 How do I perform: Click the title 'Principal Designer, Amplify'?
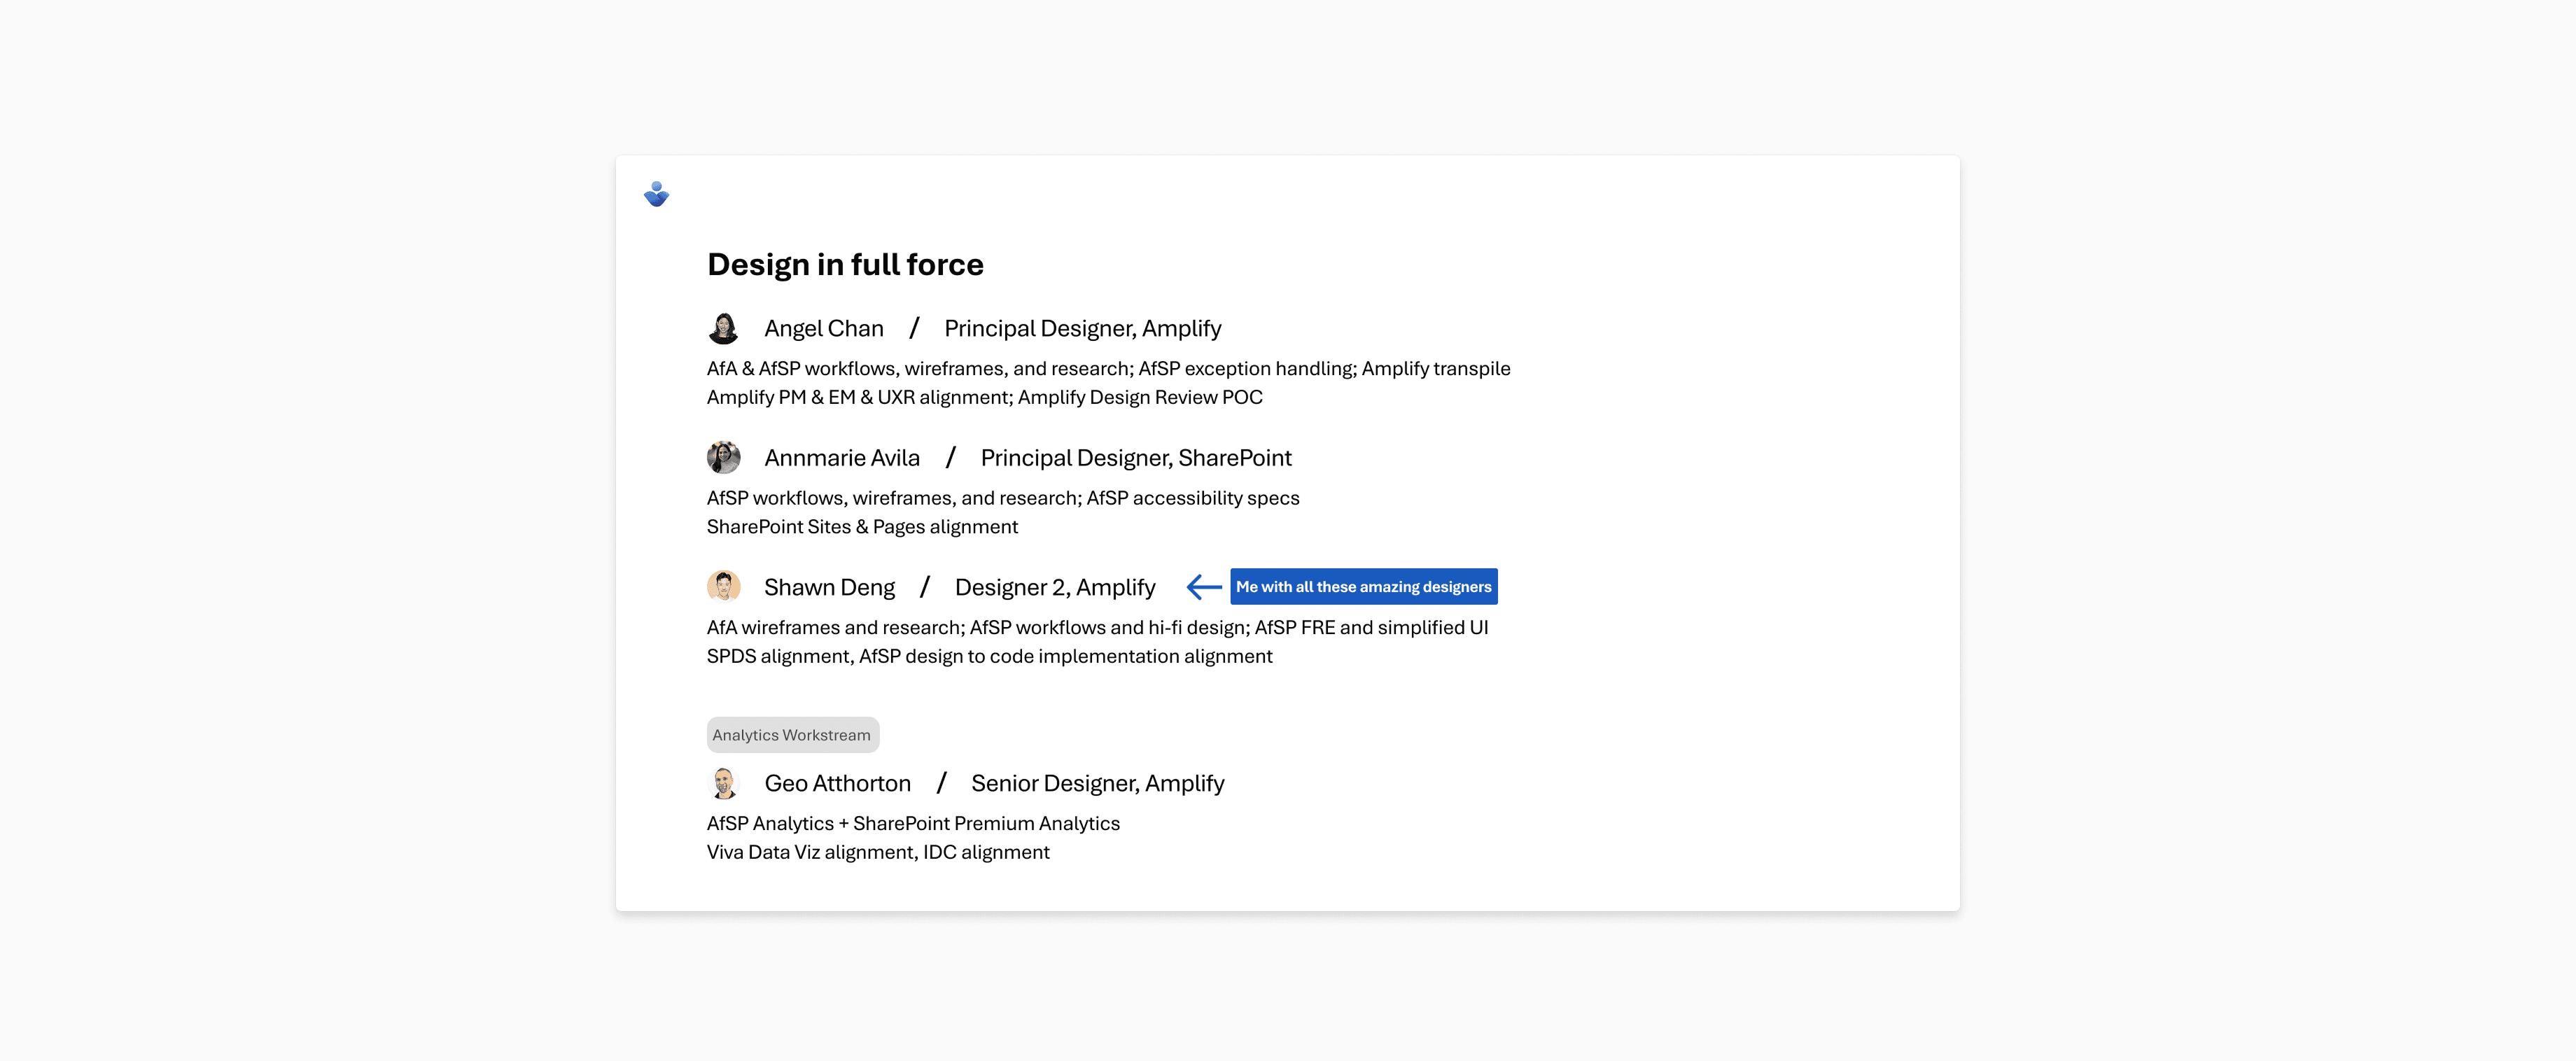(x=1083, y=329)
